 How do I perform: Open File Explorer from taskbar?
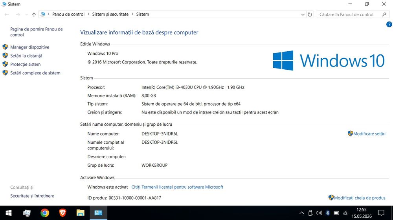pyautogui.click(x=81, y=213)
